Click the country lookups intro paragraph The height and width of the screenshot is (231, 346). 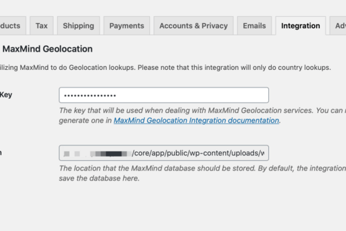166,68
